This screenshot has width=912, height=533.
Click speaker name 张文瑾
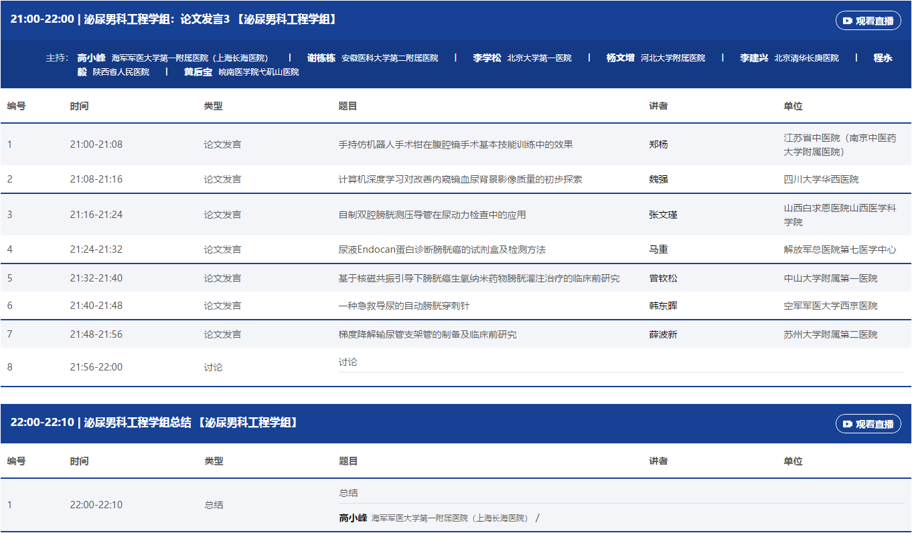pos(663,215)
